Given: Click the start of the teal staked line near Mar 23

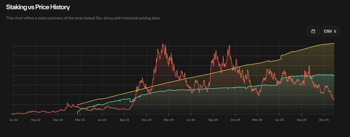Looking at the screenshot, I should (x=78, y=113).
